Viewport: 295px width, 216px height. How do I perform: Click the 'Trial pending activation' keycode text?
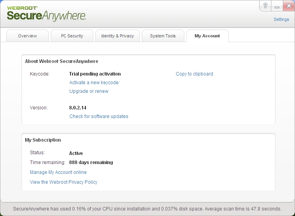click(95, 74)
